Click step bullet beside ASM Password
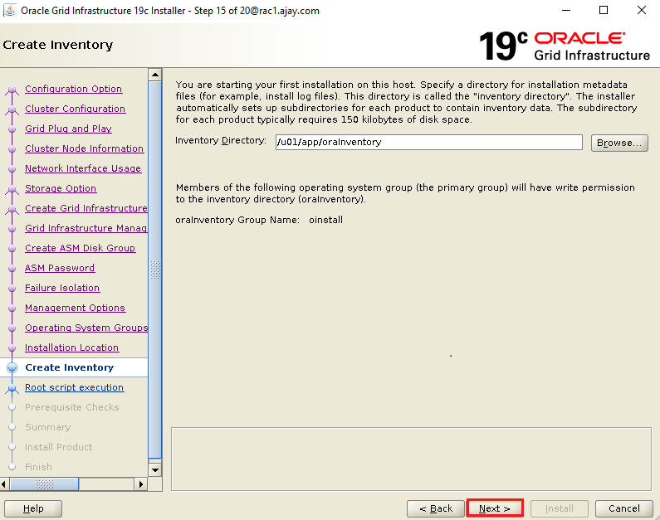 click(12, 268)
